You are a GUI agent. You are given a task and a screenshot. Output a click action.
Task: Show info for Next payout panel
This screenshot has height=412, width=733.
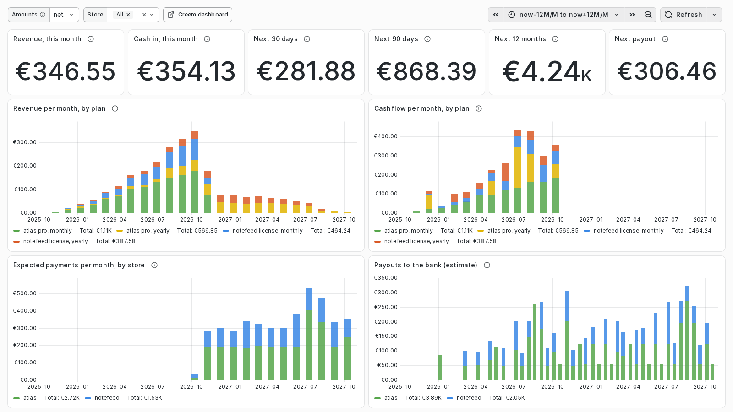[x=665, y=39]
